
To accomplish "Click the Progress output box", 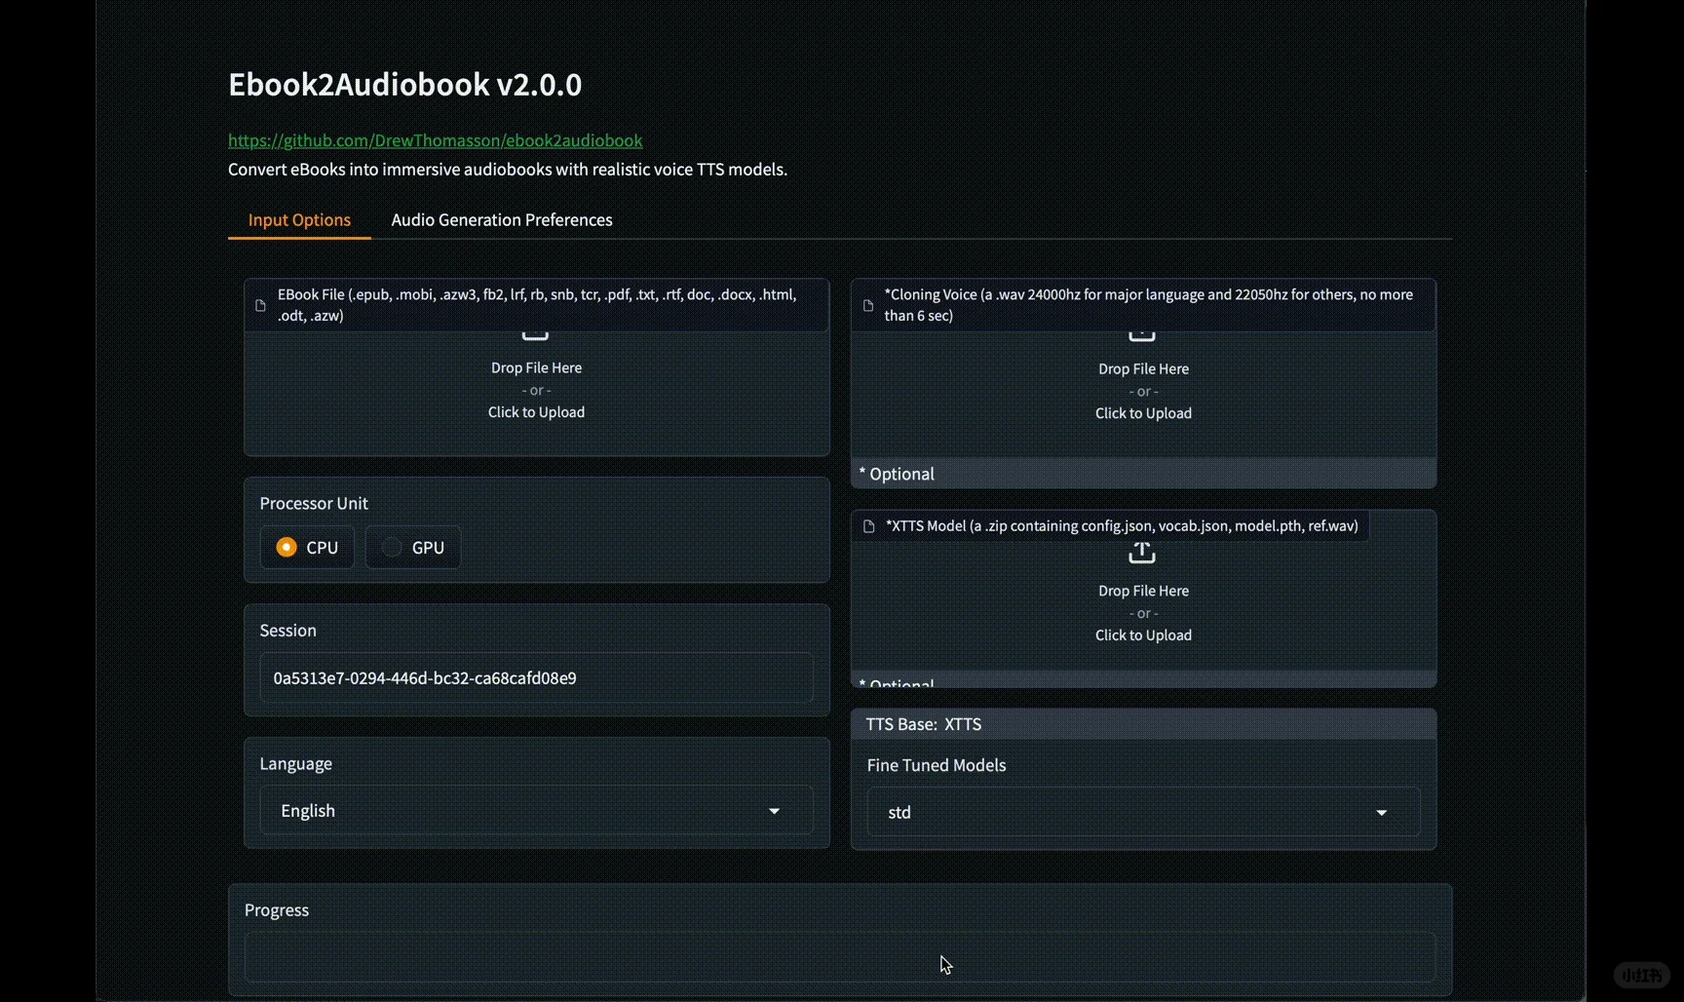I will [x=839, y=956].
